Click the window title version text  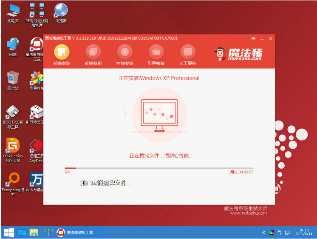click(x=111, y=38)
